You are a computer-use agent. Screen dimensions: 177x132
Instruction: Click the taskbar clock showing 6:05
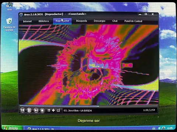tap(170, 128)
